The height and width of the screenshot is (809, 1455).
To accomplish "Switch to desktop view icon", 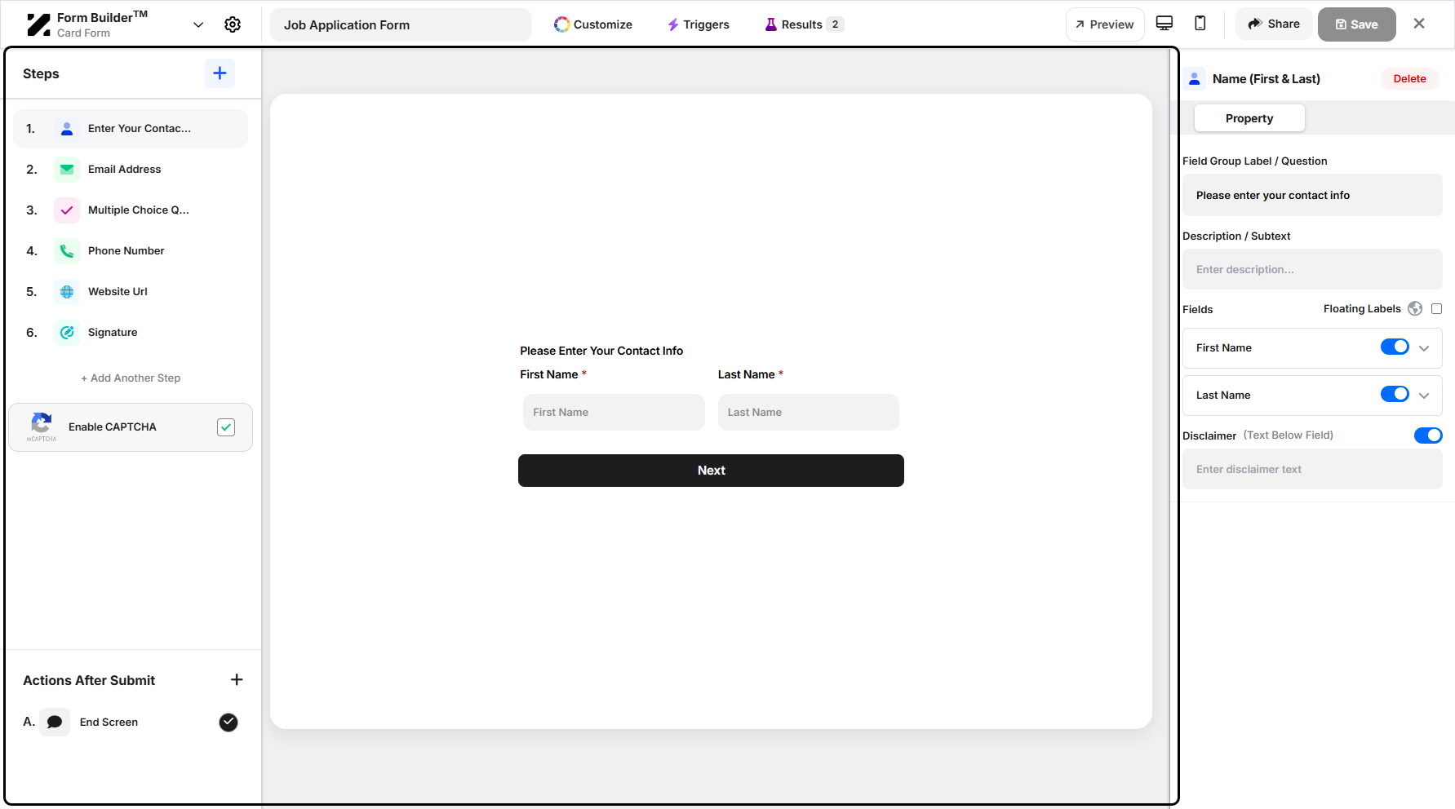I will (1164, 23).
